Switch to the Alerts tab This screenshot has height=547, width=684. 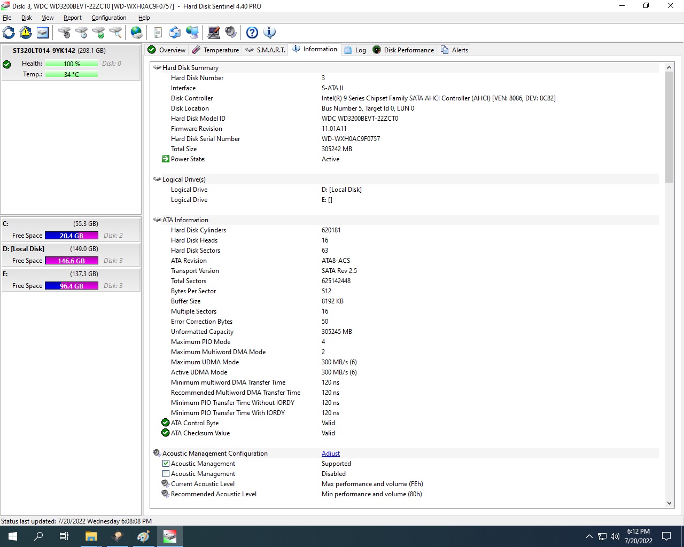click(x=454, y=50)
